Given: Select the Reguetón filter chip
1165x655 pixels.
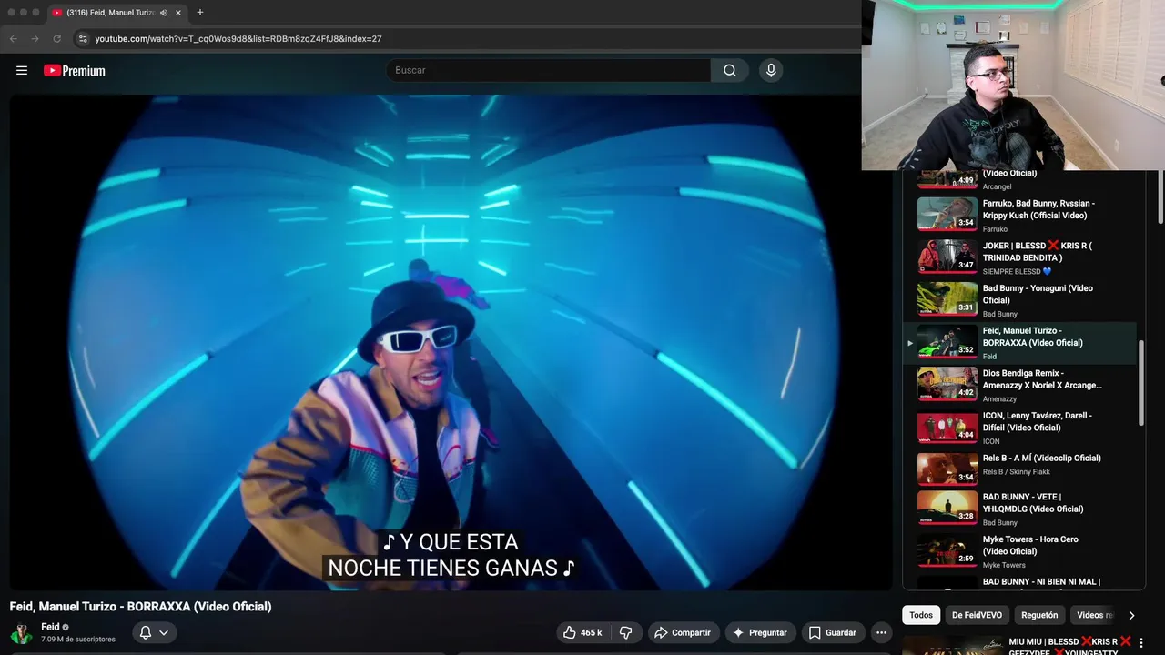Looking at the screenshot, I should click(x=1039, y=615).
